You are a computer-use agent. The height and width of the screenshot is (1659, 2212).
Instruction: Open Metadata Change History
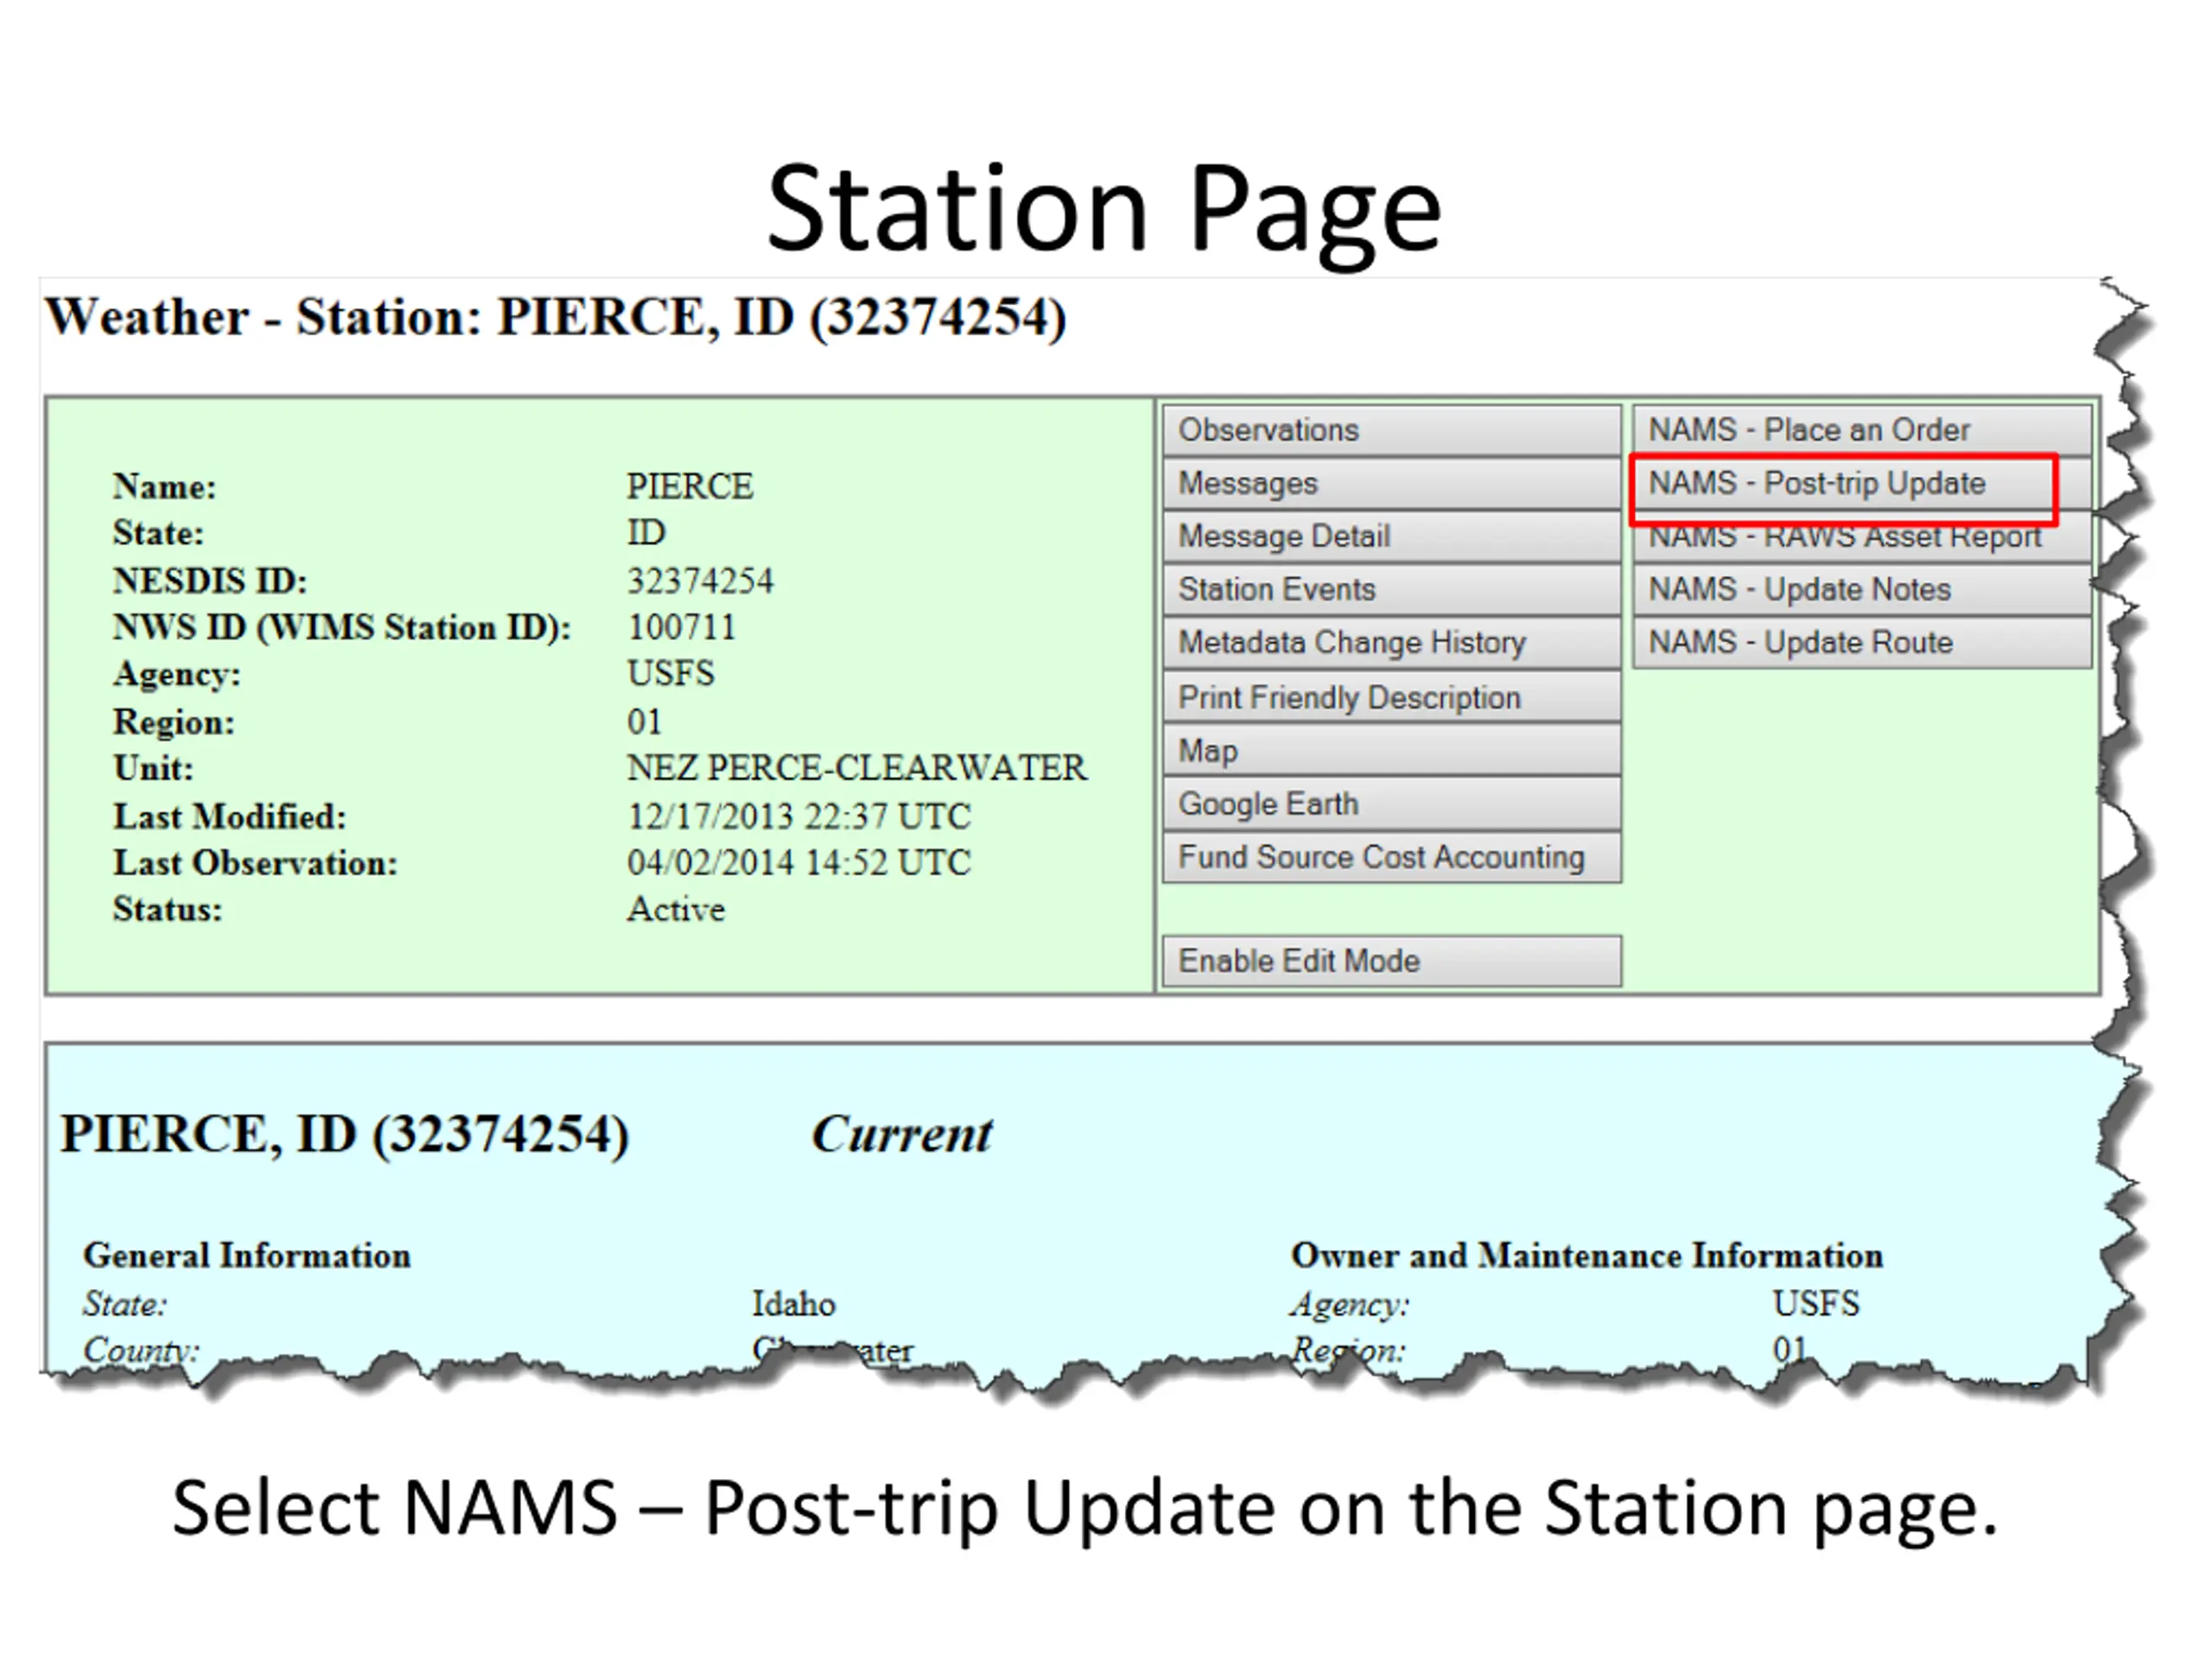pos(1391,642)
